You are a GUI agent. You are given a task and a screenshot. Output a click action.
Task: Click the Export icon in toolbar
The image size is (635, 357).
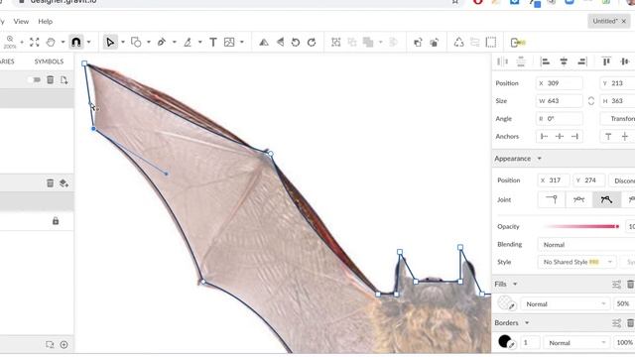click(x=518, y=42)
